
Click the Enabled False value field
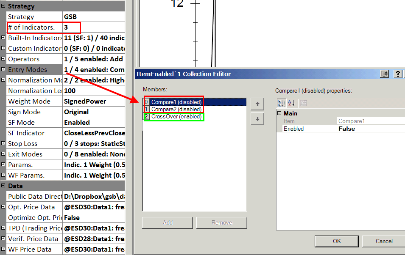pos(369,129)
